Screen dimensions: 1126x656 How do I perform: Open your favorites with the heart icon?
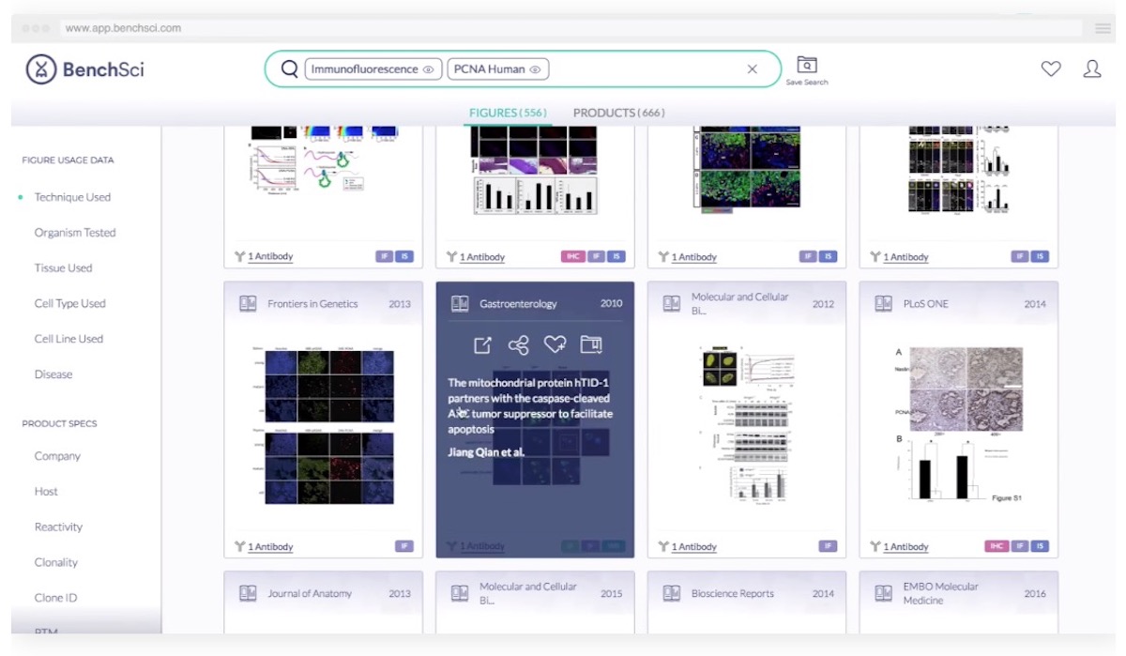pyautogui.click(x=1050, y=68)
